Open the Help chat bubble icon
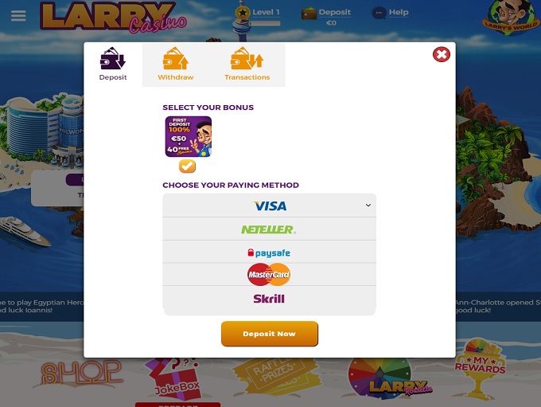 coord(379,13)
